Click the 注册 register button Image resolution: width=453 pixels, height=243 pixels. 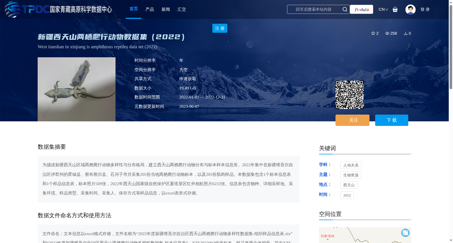[220, 28]
